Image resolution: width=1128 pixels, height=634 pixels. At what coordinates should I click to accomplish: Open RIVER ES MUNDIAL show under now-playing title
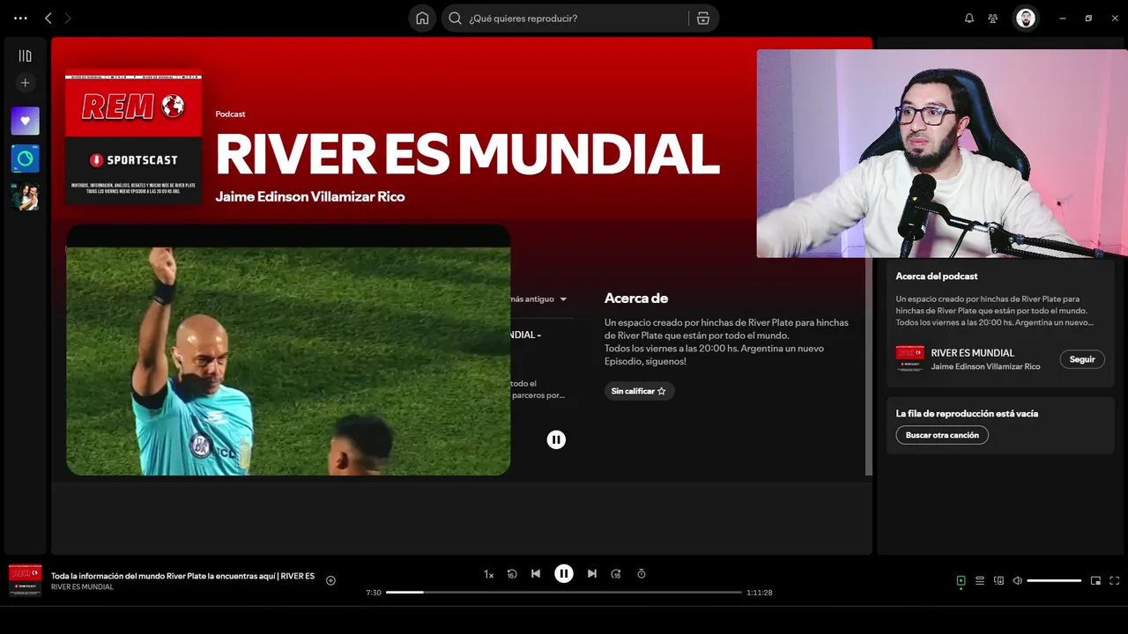82,587
